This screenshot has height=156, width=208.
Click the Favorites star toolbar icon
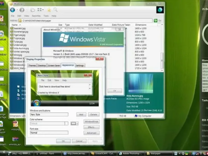click(x=49, y=10)
